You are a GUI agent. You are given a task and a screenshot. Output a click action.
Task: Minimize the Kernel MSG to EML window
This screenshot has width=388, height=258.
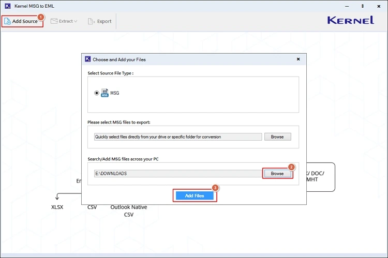pos(347,6)
